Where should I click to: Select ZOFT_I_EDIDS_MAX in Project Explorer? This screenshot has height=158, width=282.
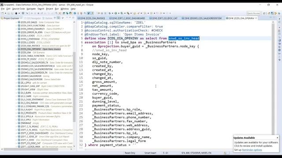(30, 147)
